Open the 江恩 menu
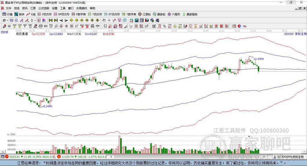This screenshot has height=166, width=307. (x=33, y=8)
